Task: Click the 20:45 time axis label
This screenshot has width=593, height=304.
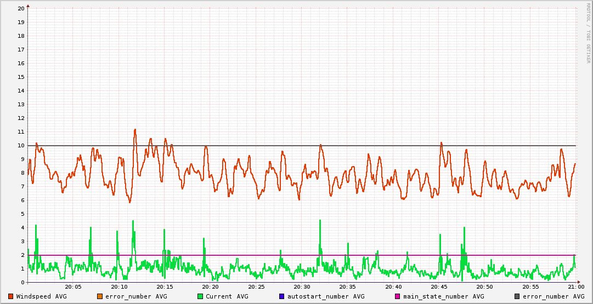Action: (x=439, y=287)
